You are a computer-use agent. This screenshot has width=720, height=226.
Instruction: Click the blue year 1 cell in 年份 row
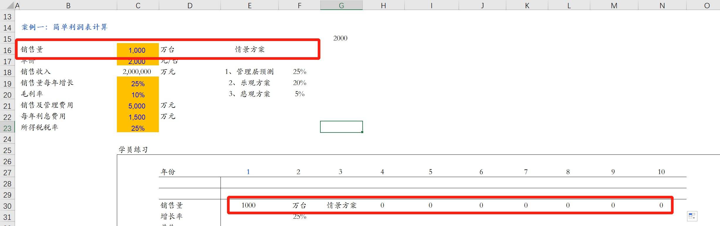248,172
